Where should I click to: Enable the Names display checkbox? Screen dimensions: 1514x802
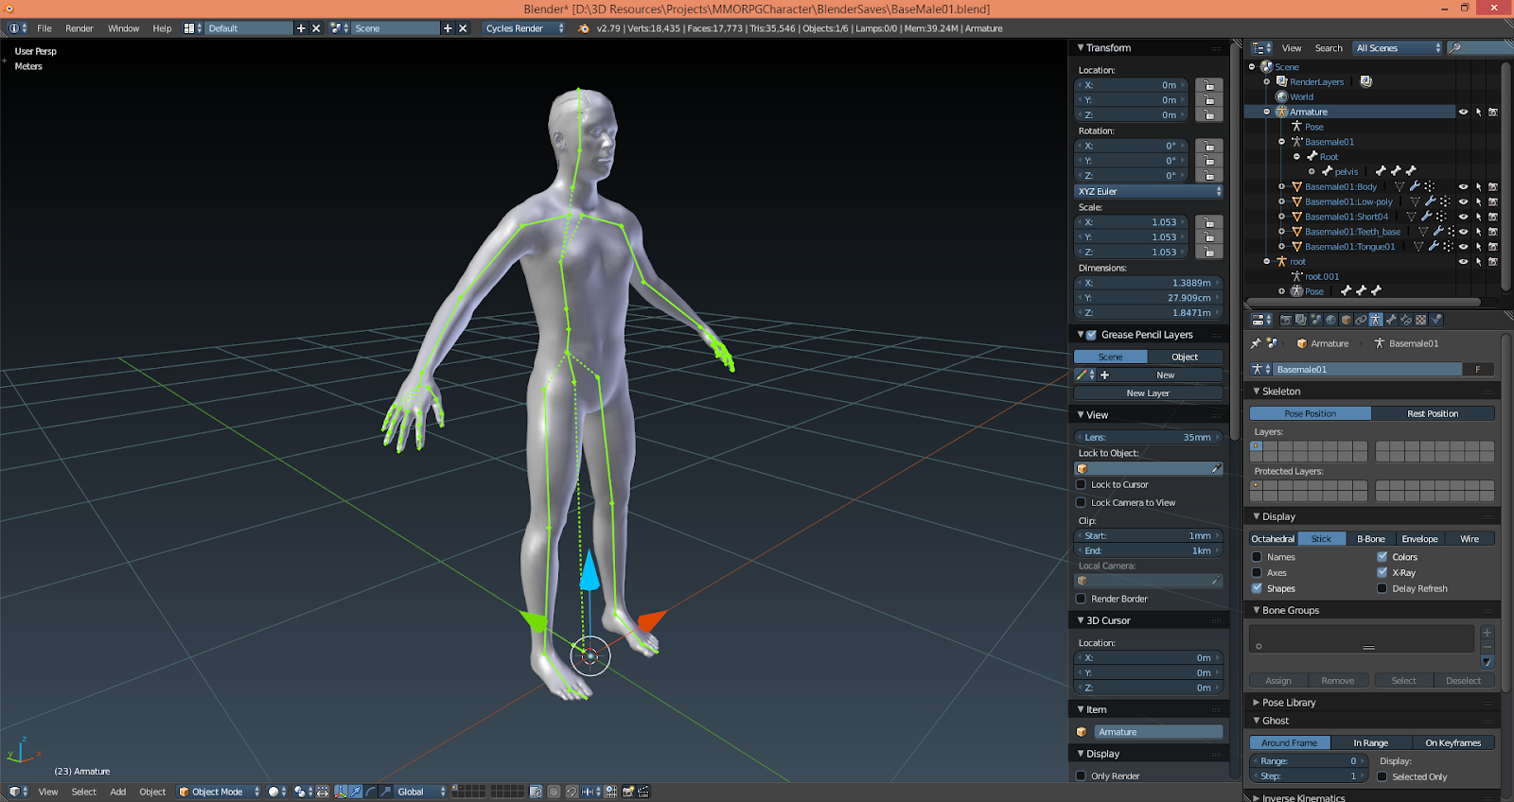tap(1257, 557)
